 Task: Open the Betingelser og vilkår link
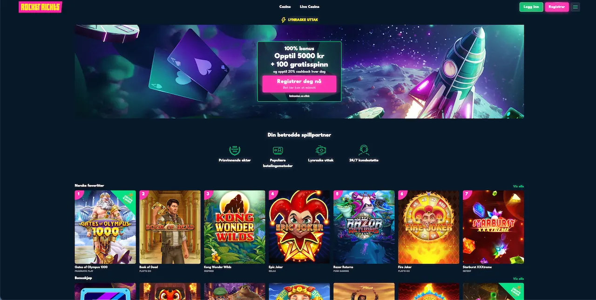[299, 96]
